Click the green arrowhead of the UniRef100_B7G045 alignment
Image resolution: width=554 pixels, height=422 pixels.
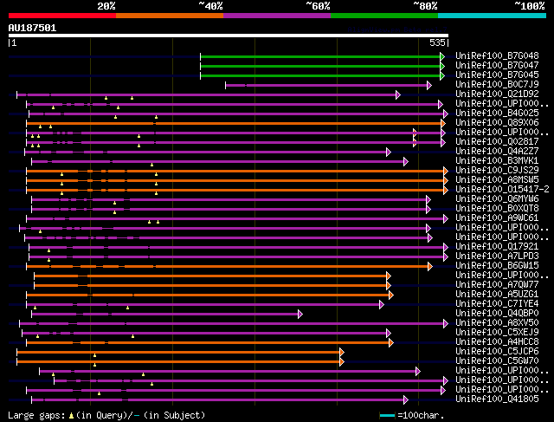tap(442, 75)
